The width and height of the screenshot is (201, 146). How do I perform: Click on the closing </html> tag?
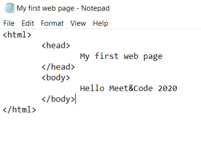(19, 110)
